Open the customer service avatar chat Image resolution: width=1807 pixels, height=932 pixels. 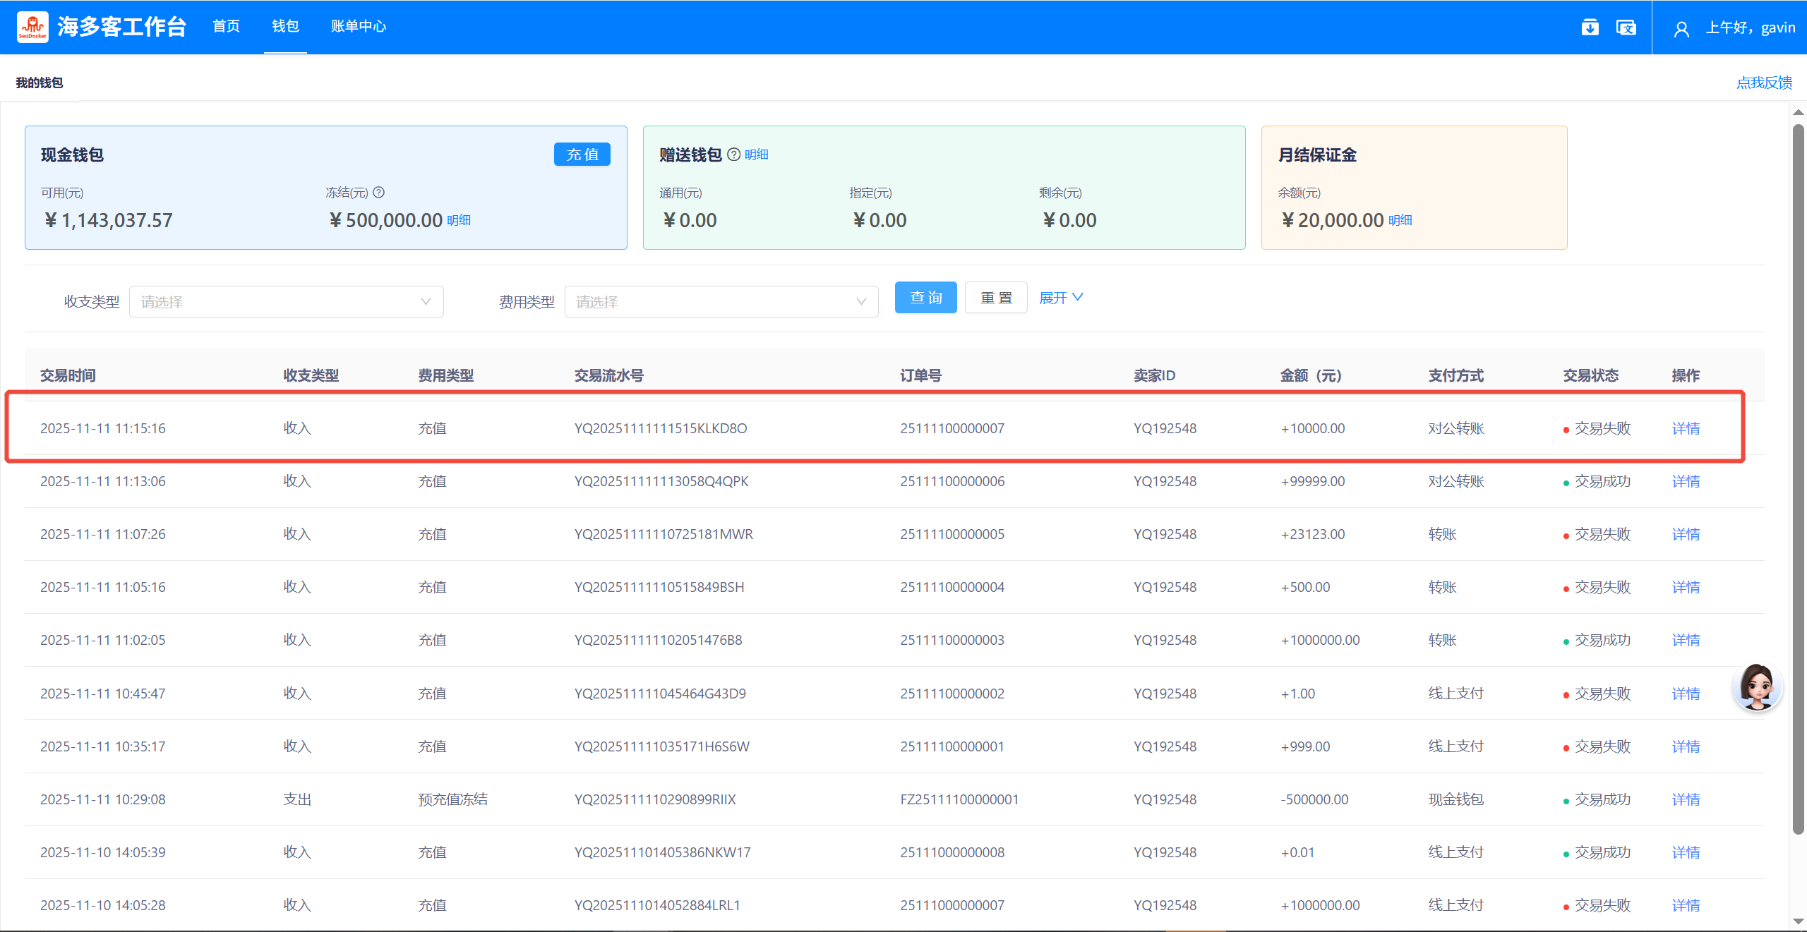tap(1757, 686)
